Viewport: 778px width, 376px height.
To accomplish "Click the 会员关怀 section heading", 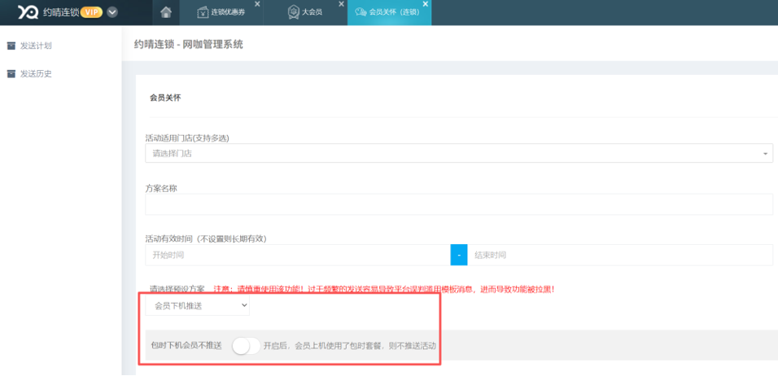I will [165, 98].
